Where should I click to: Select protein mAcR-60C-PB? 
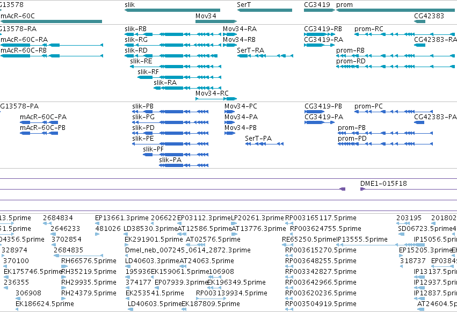(39, 133)
